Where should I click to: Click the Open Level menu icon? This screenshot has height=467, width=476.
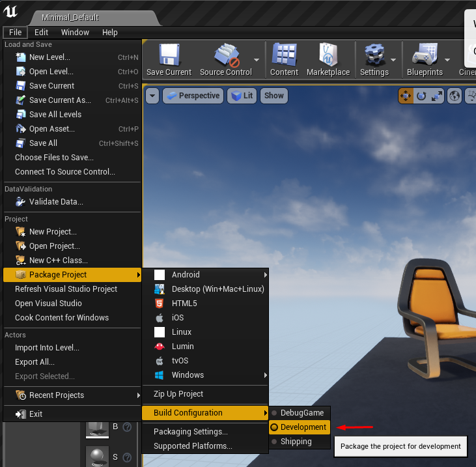tap(21, 72)
